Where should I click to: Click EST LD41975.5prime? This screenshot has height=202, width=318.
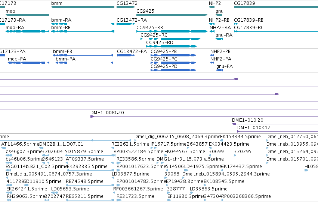203,167
